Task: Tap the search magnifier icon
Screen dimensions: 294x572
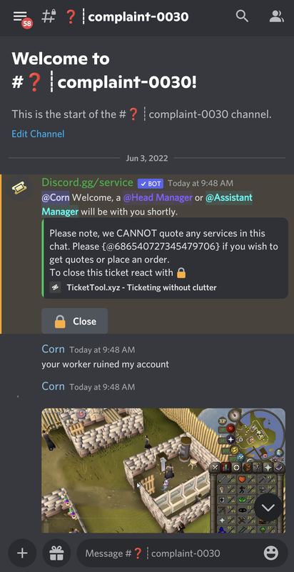Action: coord(242,16)
